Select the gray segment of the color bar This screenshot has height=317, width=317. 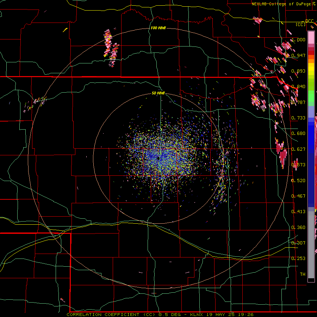[x=311, y=245]
